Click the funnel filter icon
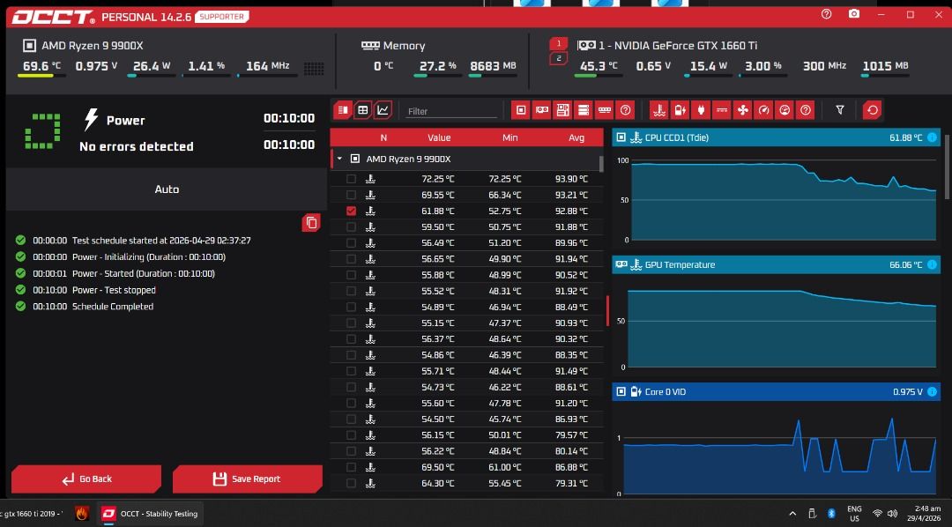Screen dimensions: 952x527 (x=840, y=110)
